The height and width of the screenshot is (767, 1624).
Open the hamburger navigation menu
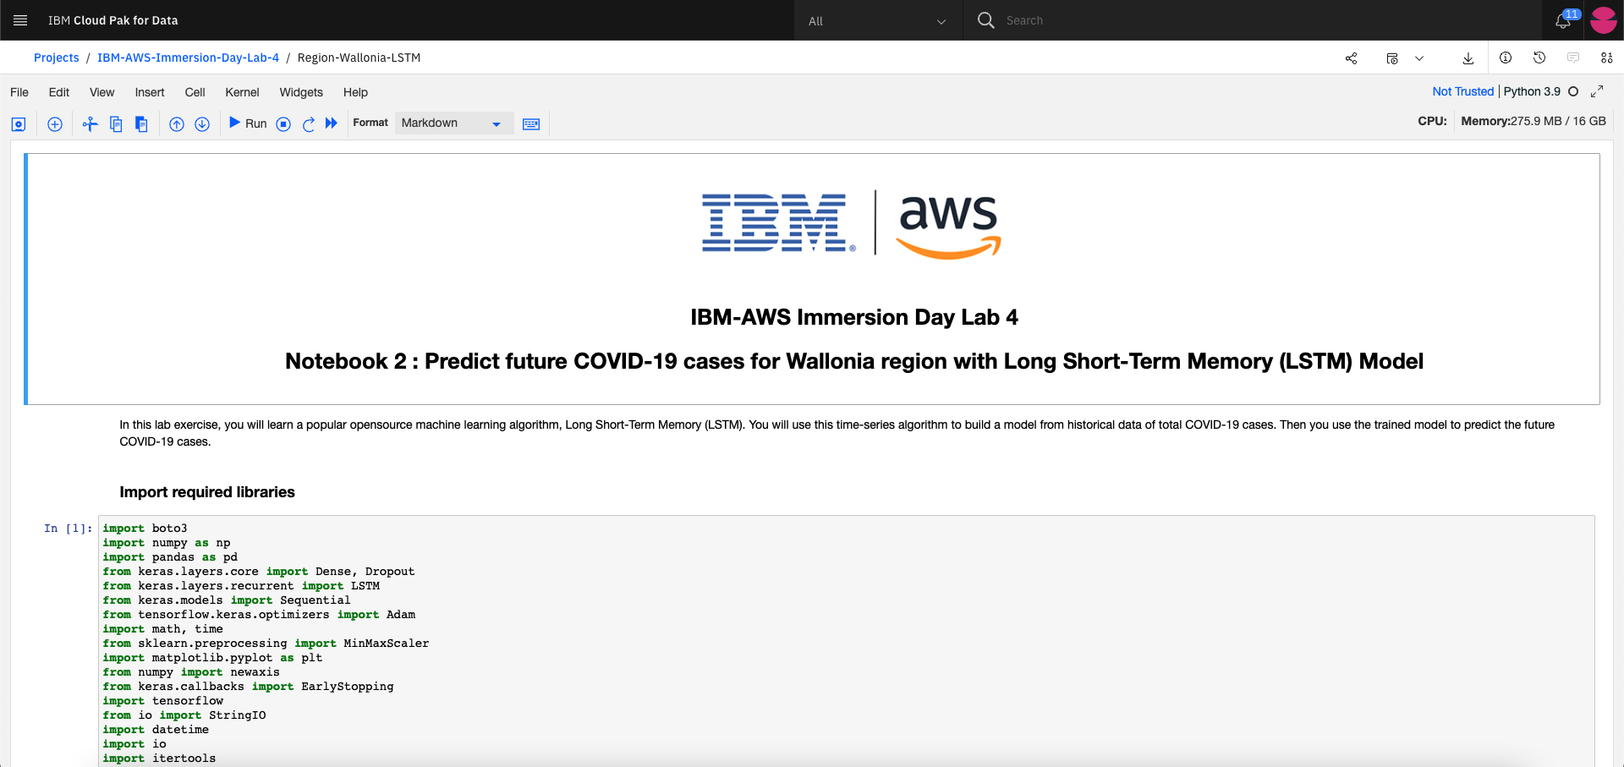click(x=20, y=20)
